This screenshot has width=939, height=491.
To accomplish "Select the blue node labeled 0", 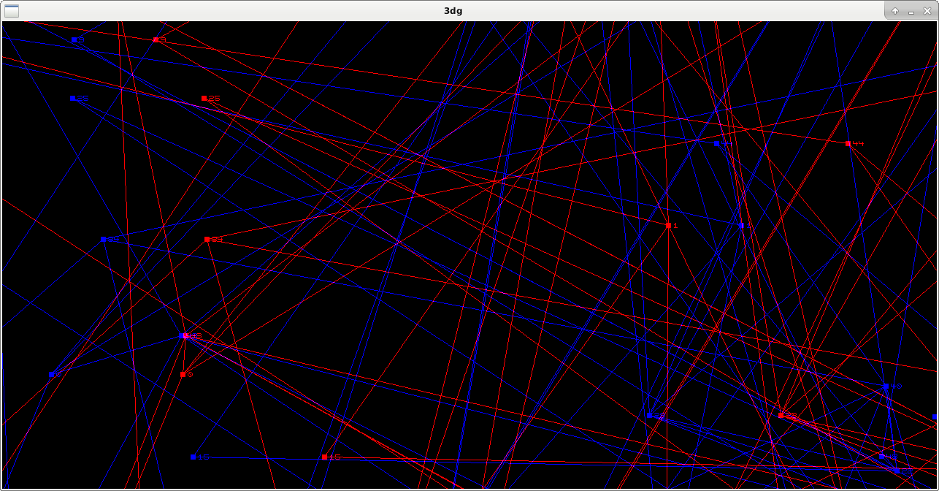I will tap(52, 376).
